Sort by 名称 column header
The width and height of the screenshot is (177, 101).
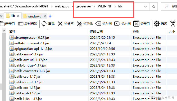(48, 31)
